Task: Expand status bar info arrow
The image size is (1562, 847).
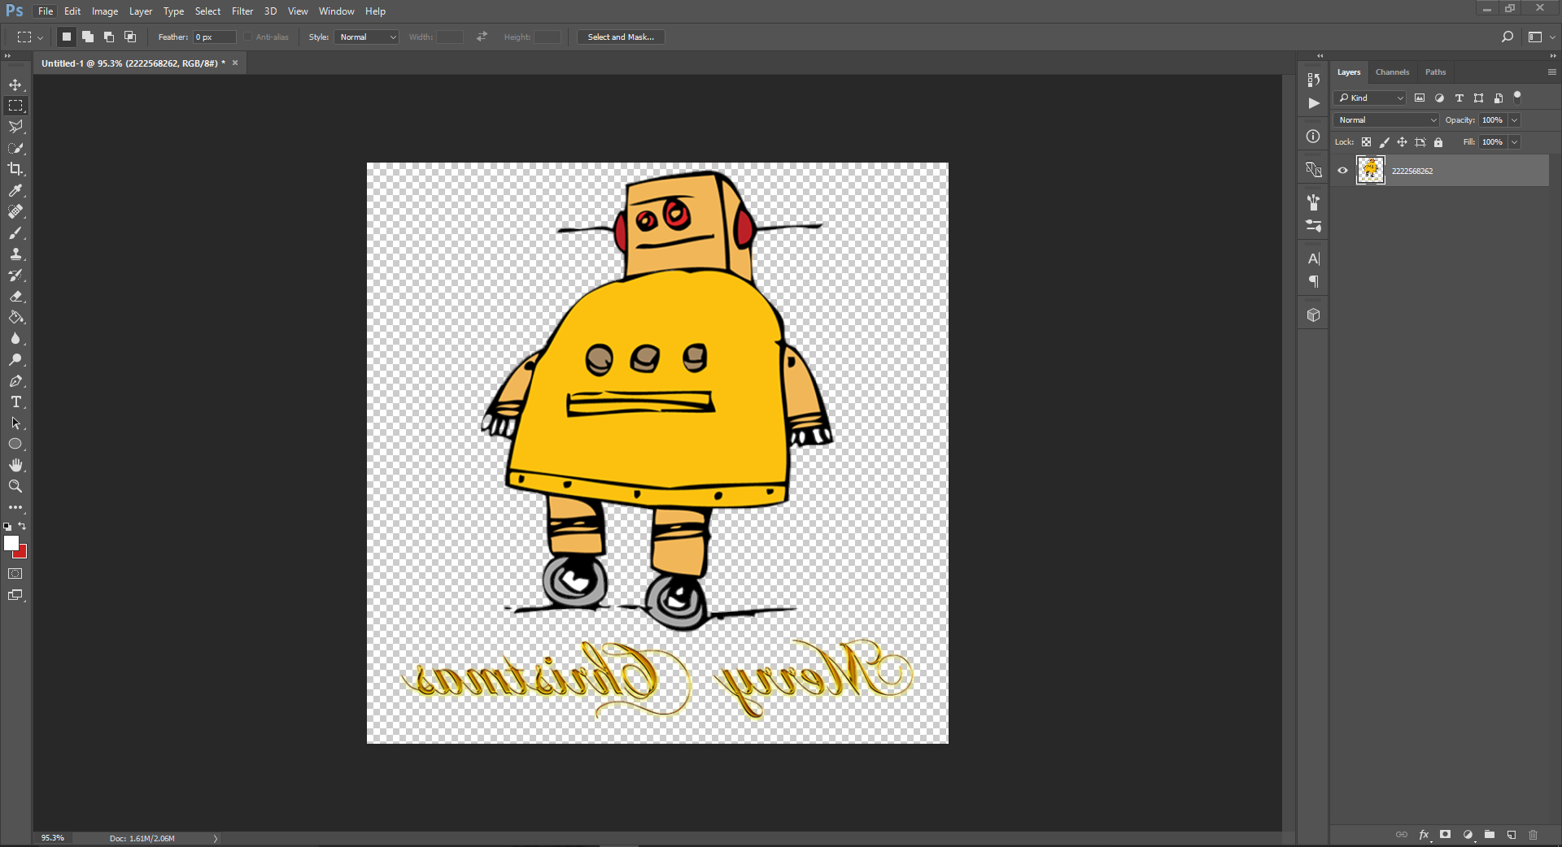Action: [216, 838]
